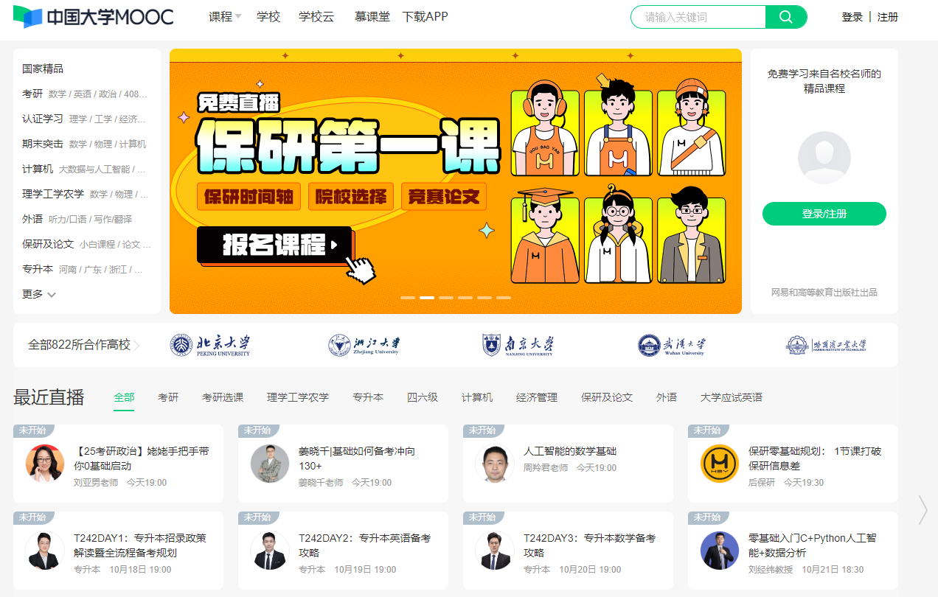This screenshot has width=938, height=597.
Task: Expand 更多 in category sidebar
Action: click(x=39, y=294)
